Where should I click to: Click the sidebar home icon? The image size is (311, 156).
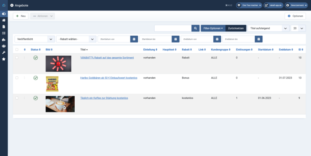4,20
